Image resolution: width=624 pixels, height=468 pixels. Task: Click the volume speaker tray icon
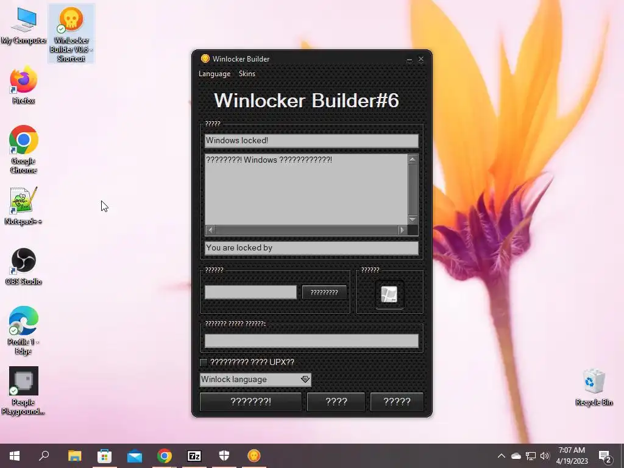click(x=545, y=456)
